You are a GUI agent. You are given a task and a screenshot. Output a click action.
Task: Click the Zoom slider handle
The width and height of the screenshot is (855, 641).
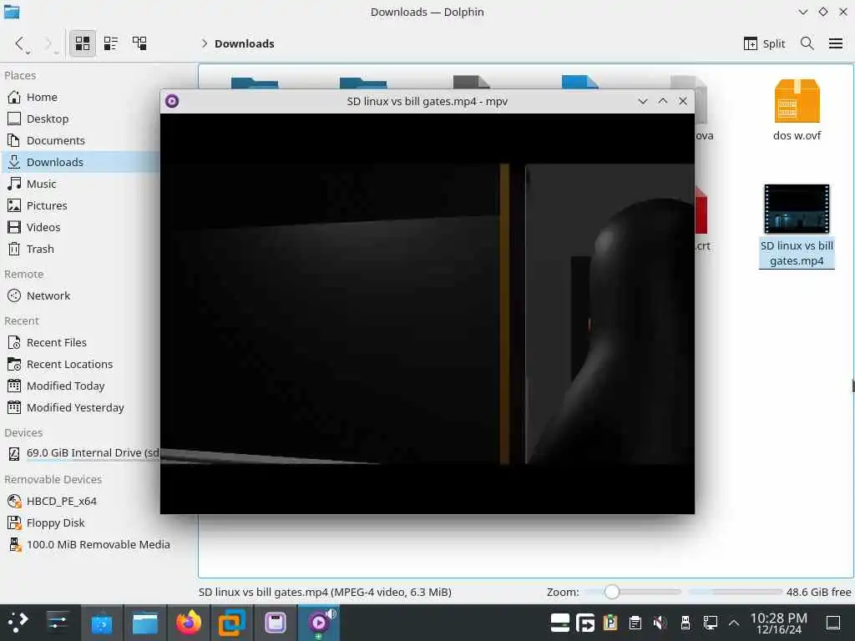[x=612, y=592]
